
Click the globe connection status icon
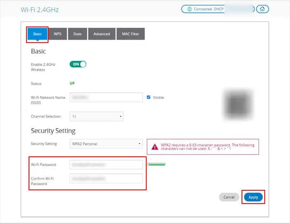point(190,9)
